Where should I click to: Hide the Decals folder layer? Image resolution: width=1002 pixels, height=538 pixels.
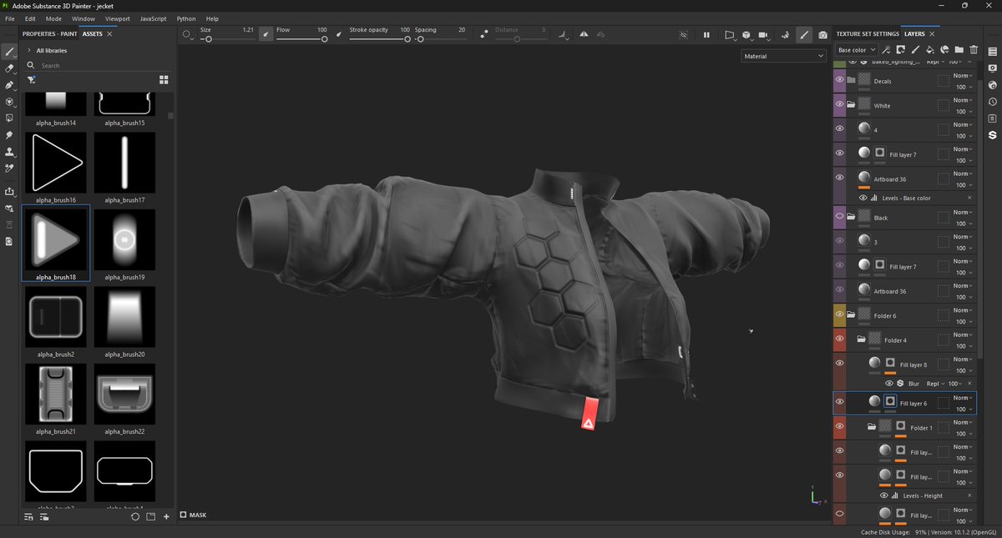tap(839, 81)
